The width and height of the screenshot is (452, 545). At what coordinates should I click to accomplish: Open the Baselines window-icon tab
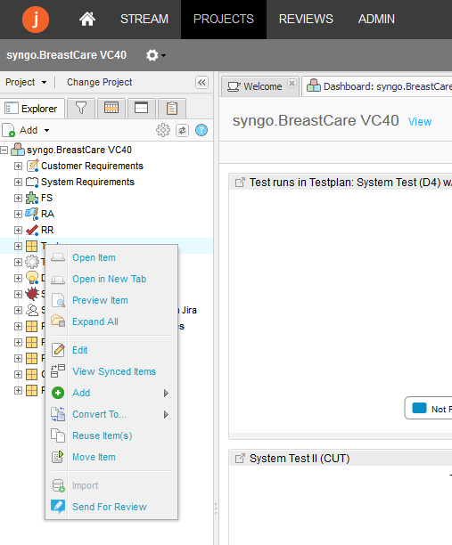pos(141,108)
